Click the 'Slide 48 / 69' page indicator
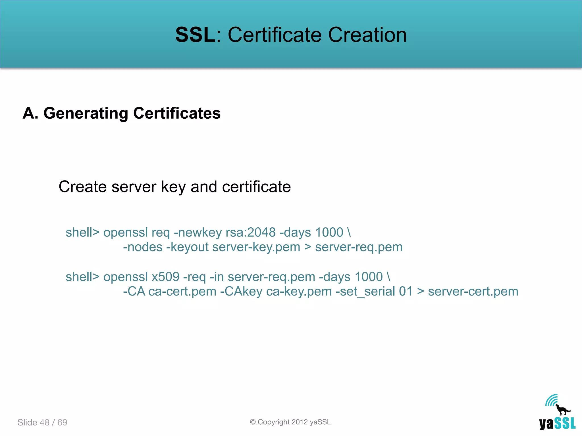This screenshot has height=436, width=582. 42,422
